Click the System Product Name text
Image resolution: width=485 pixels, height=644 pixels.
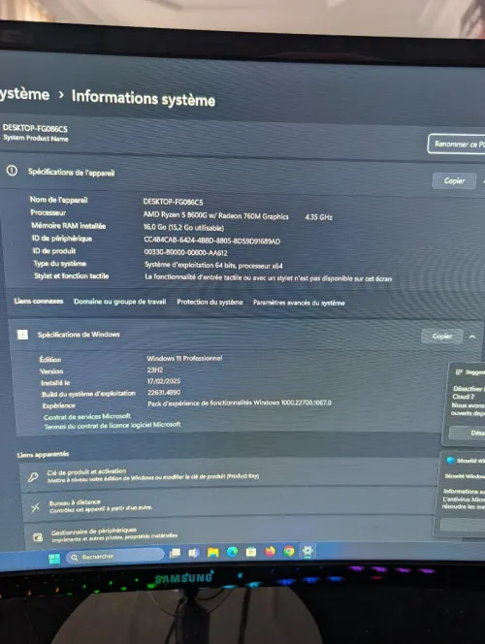coord(36,138)
